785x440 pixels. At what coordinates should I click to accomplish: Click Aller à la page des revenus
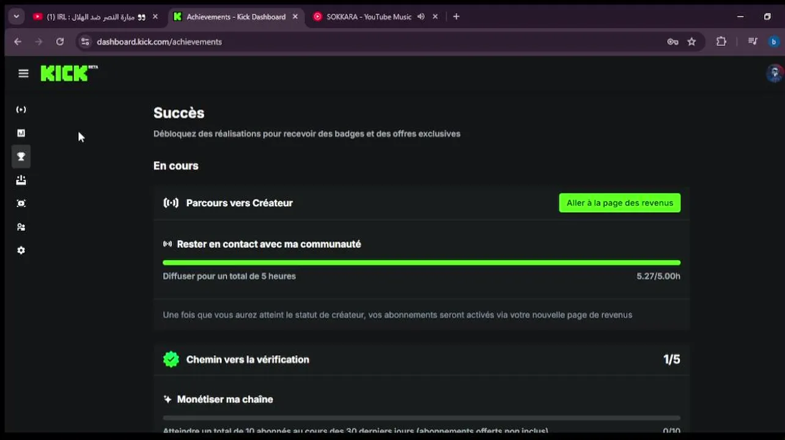pos(619,203)
